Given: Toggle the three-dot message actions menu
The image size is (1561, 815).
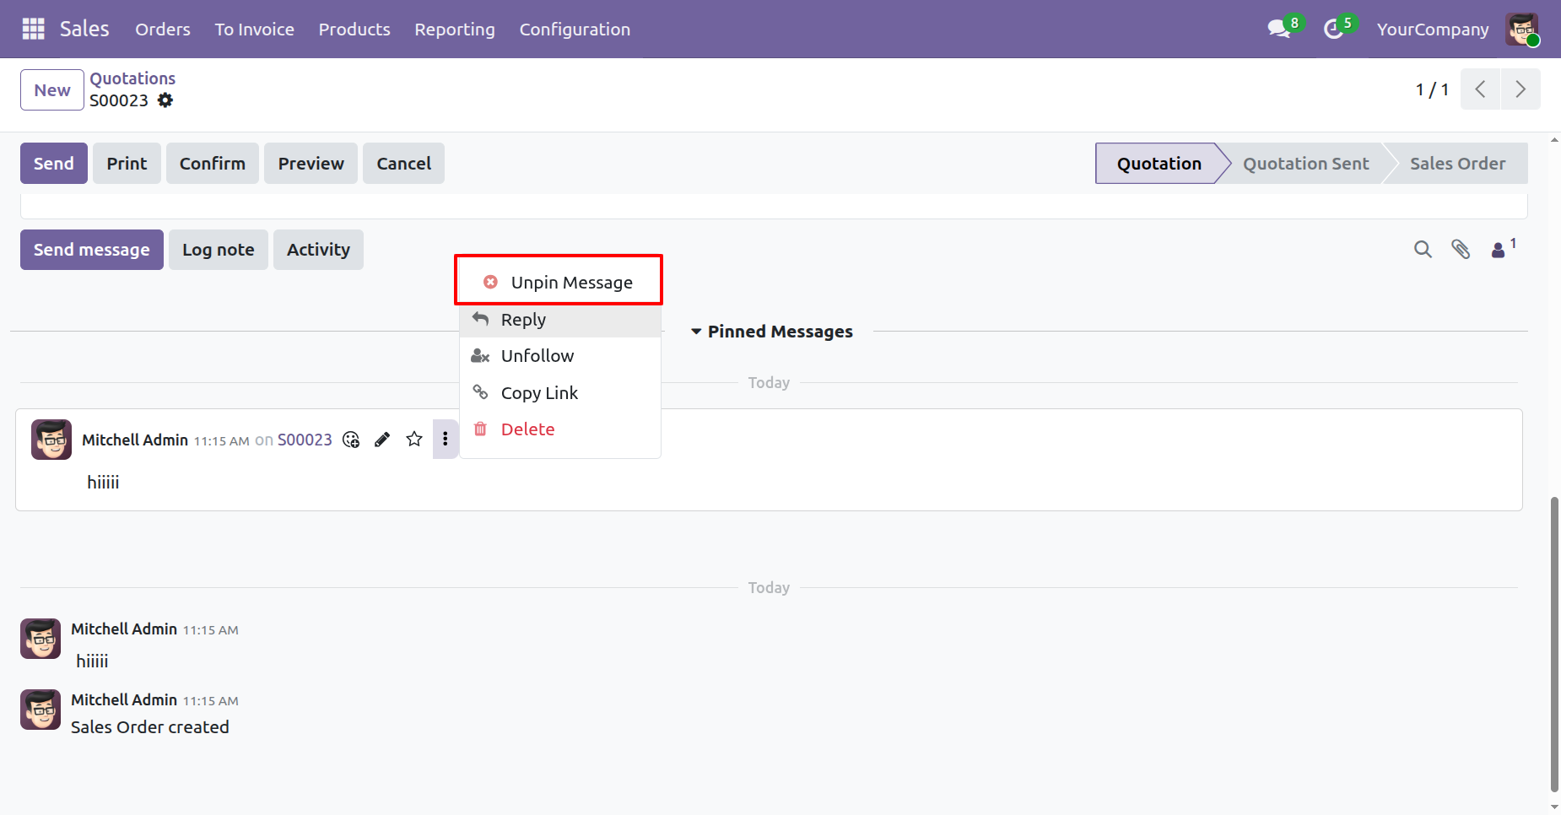Looking at the screenshot, I should (446, 440).
